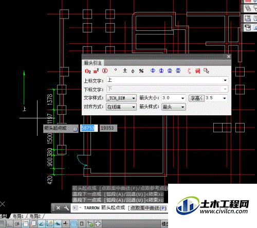Image resolution: width=257 pixels, height=228 pixels.
Task: Insert the m² superscript symbol
Action: pyautogui.click(x=96, y=71)
